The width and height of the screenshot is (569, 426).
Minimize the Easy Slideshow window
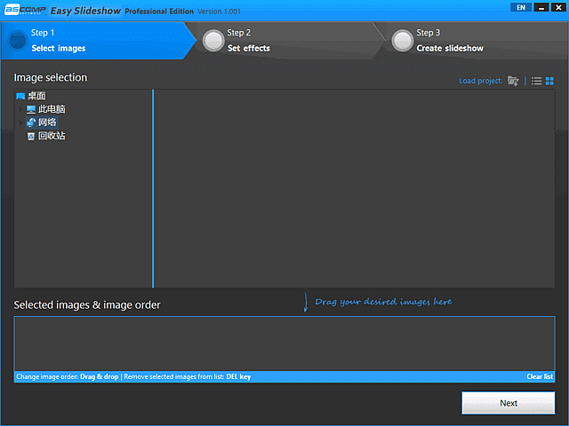[540, 7]
